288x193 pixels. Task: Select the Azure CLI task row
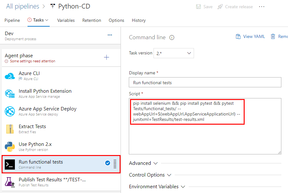pos(61,76)
